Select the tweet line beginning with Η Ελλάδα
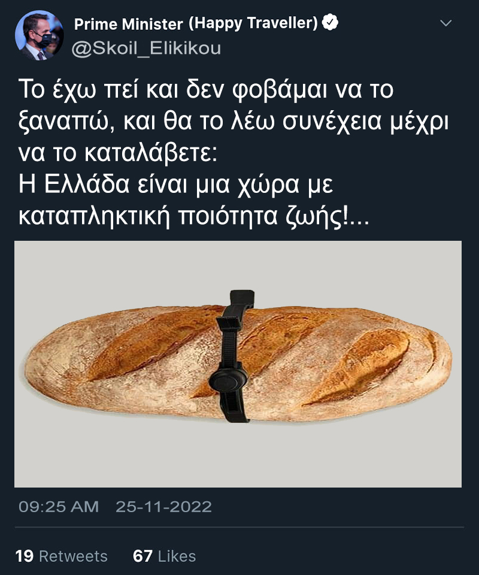This screenshot has height=575, width=479. pos(175,184)
